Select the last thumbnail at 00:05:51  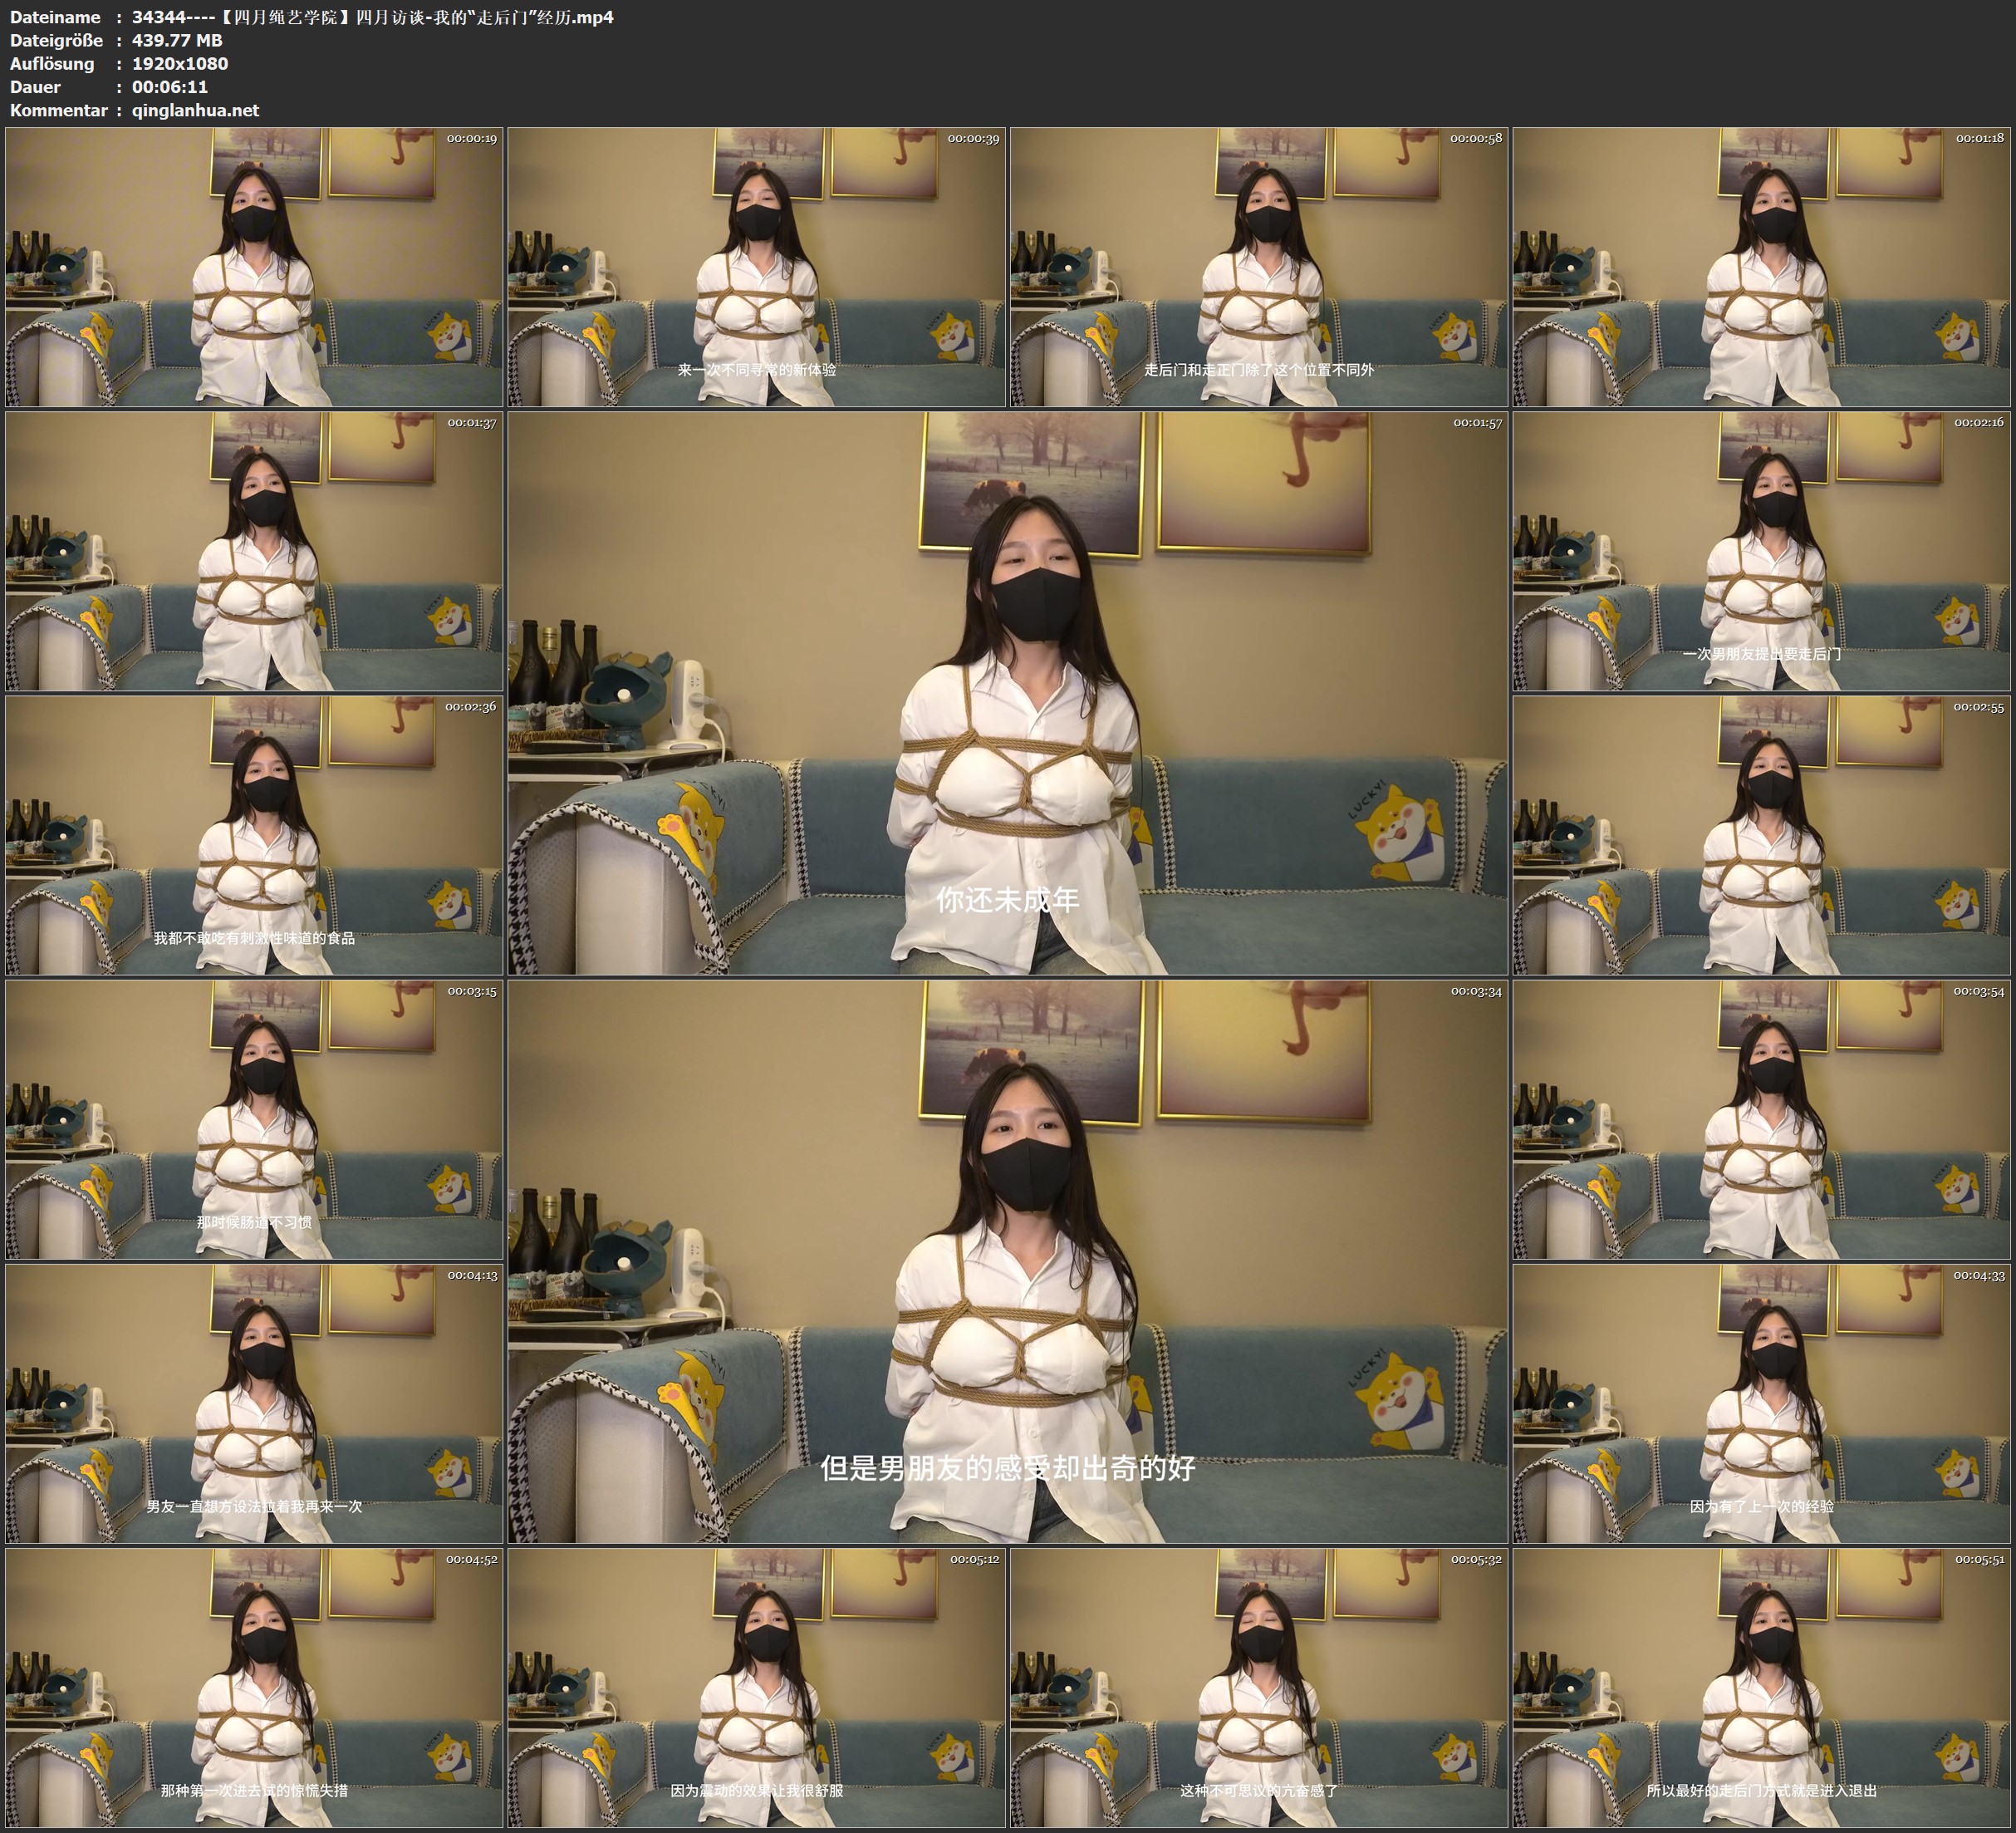1761,1687
